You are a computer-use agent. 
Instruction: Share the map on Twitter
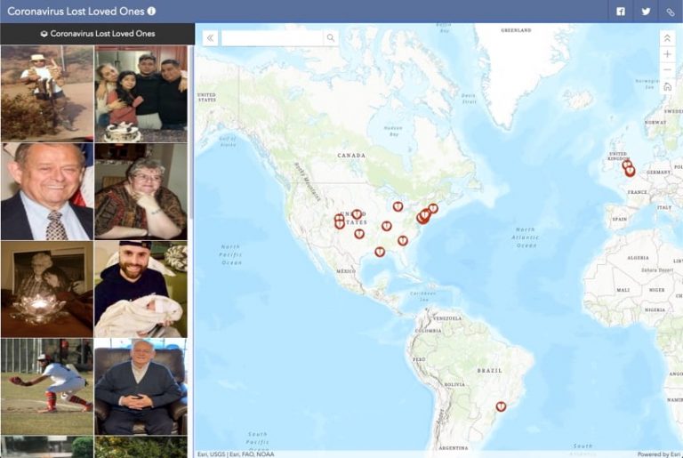(x=646, y=12)
